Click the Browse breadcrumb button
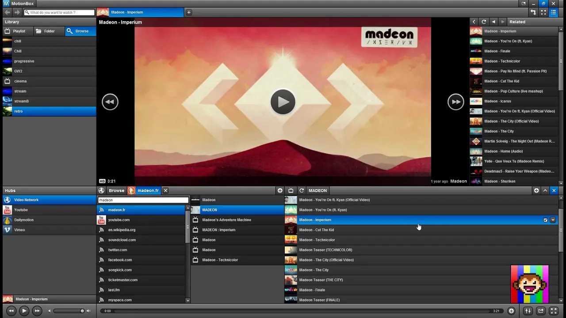 (117, 190)
